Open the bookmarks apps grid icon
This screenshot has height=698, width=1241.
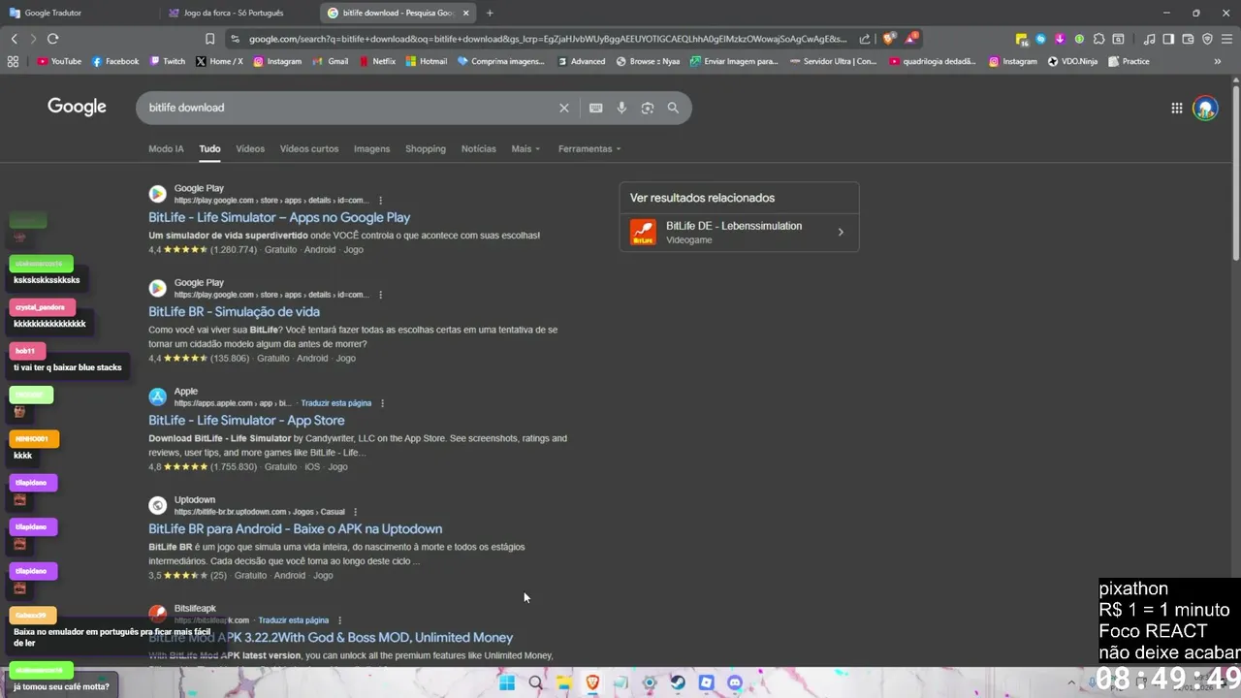click(x=13, y=61)
